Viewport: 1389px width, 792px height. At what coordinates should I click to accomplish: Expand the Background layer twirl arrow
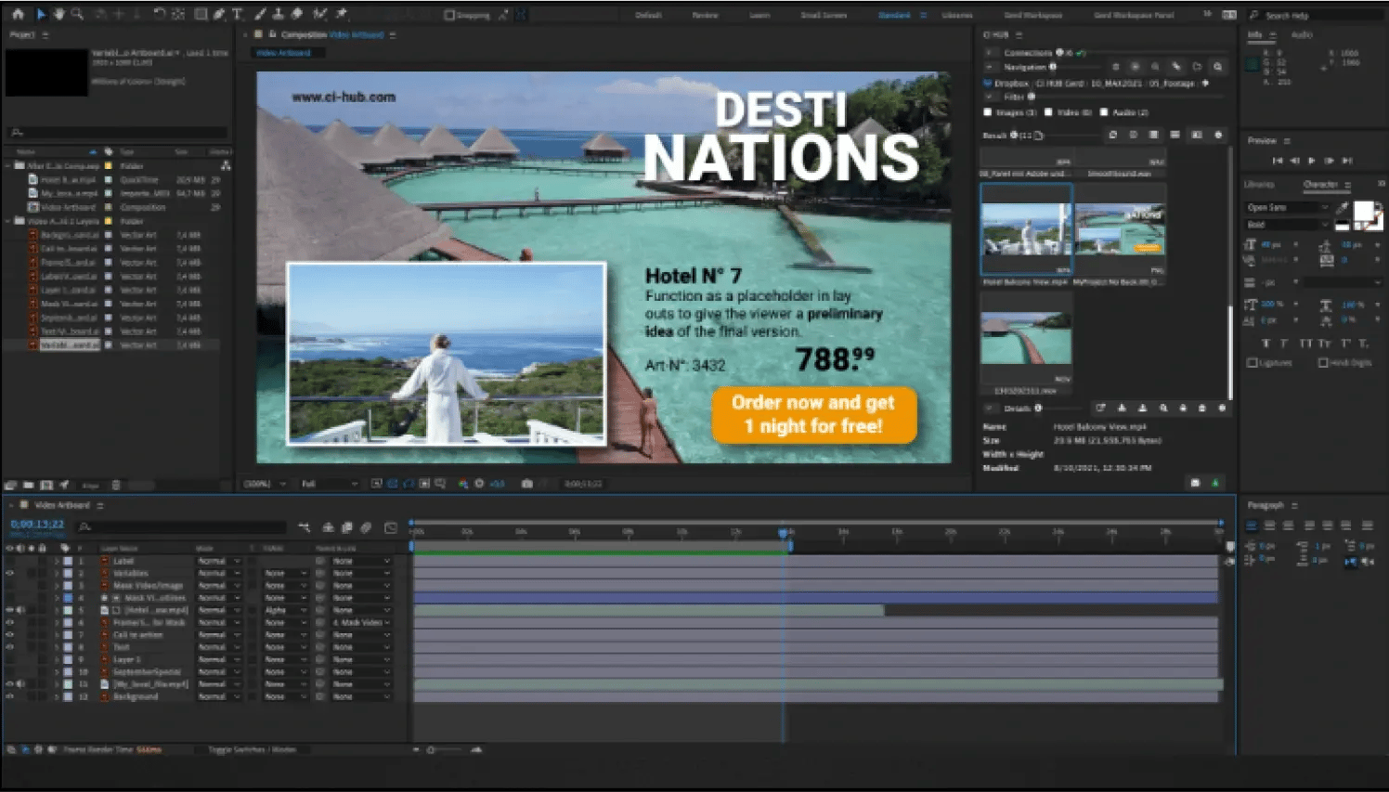pyautogui.click(x=57, y=696)
